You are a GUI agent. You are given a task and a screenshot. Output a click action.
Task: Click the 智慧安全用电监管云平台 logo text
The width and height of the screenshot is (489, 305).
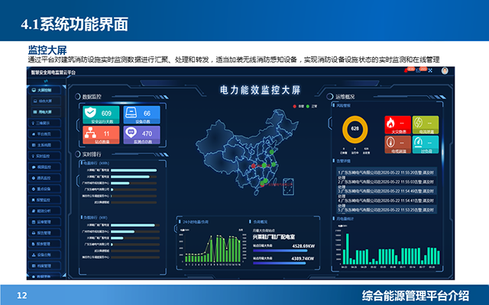[x=53, y=72]
